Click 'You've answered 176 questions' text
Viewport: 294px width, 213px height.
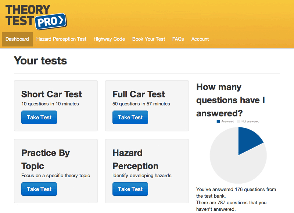(x=236, y=193)
